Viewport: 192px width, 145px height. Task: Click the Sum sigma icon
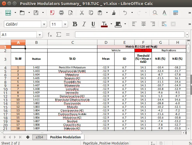click(x=59, y=34)
